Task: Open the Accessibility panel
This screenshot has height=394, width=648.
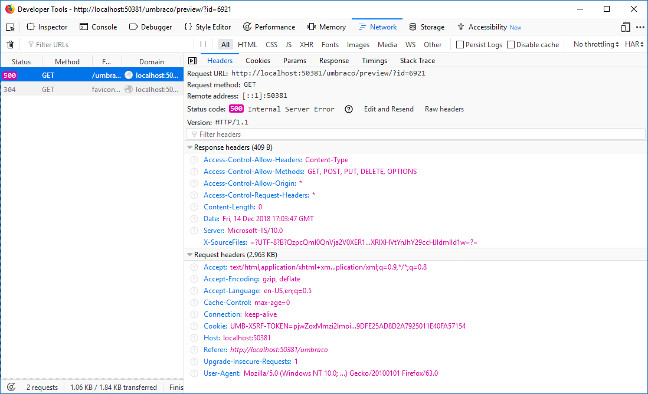Action: [x=489, y=27]
